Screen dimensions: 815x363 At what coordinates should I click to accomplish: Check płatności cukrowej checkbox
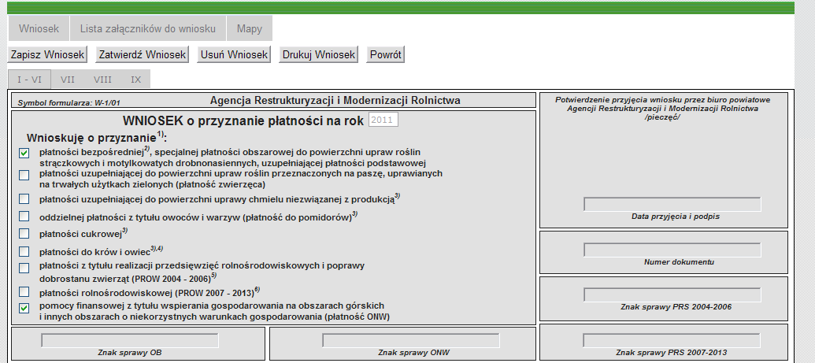(x=24, y=234)
